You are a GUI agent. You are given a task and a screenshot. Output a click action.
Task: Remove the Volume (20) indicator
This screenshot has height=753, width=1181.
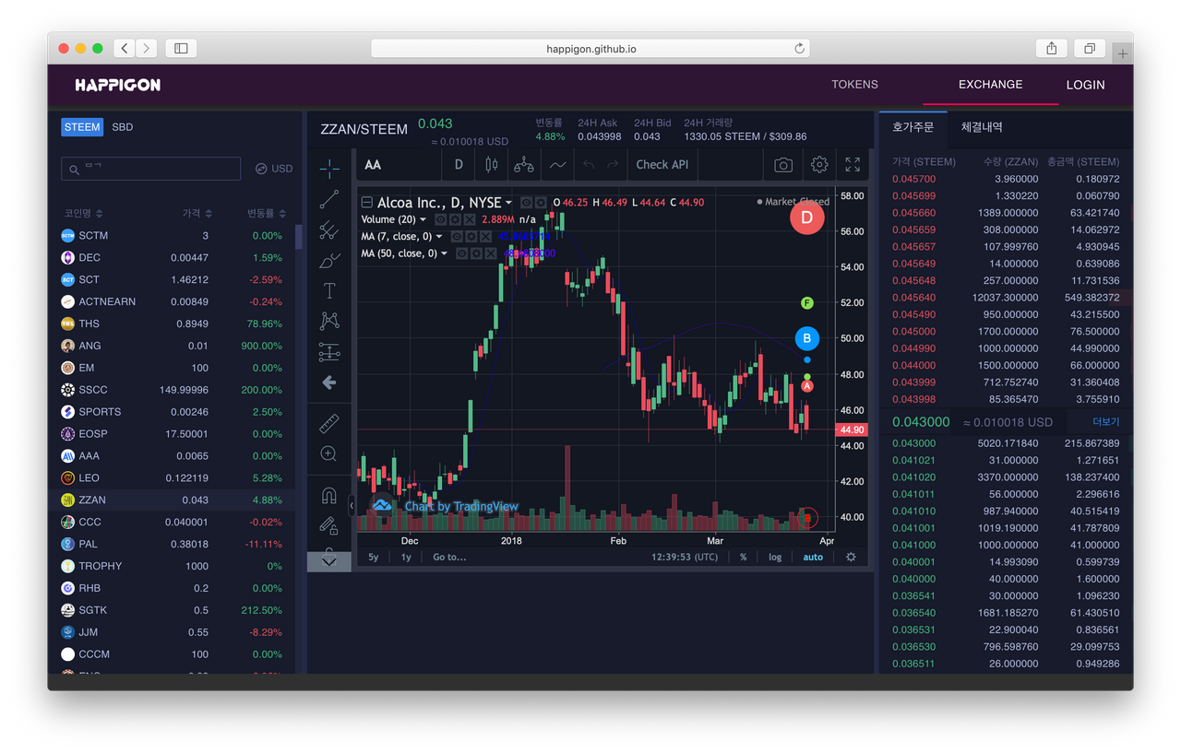click(470, 219)
